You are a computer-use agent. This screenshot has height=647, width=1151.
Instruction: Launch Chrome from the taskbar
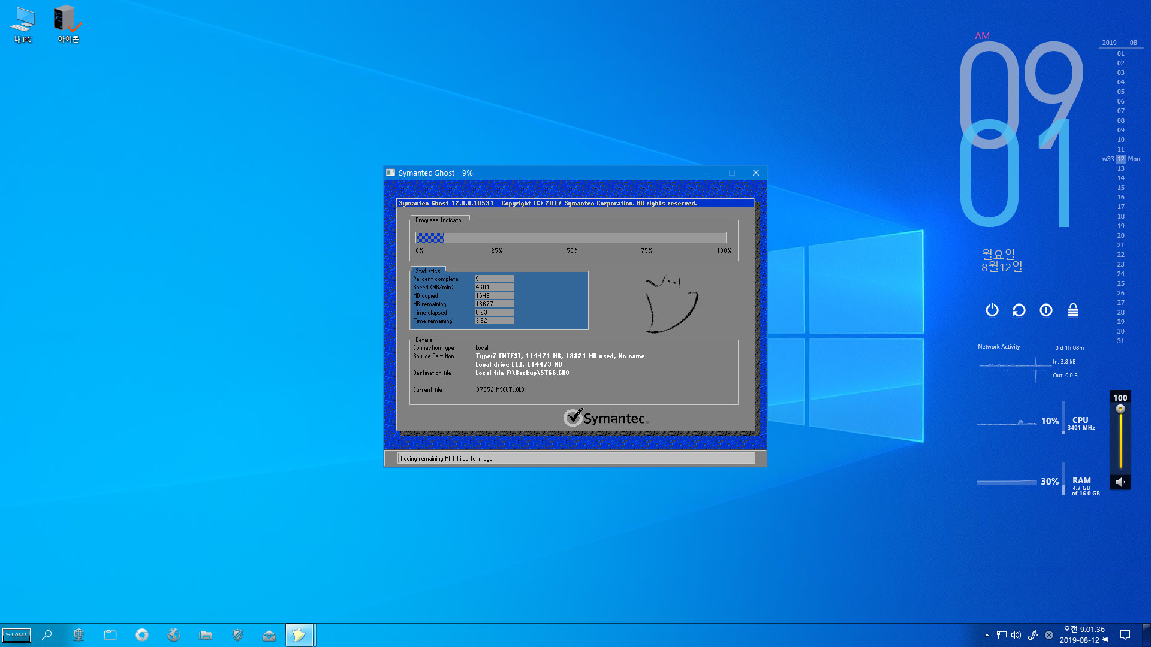142,635
